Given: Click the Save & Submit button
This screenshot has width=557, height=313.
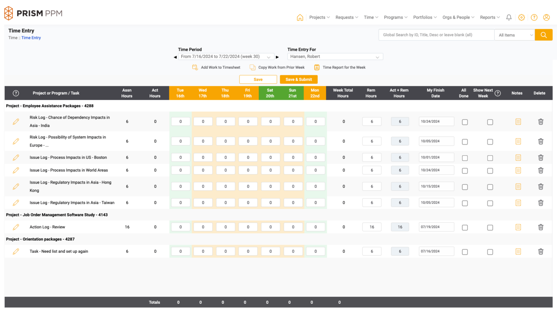Looking at the screenshot, I should (x=299, y=79).
